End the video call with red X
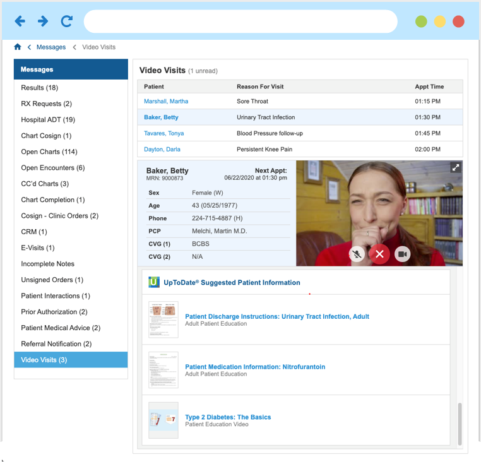The height and width of the screenshot is (464, 481). tap(379, 254)
